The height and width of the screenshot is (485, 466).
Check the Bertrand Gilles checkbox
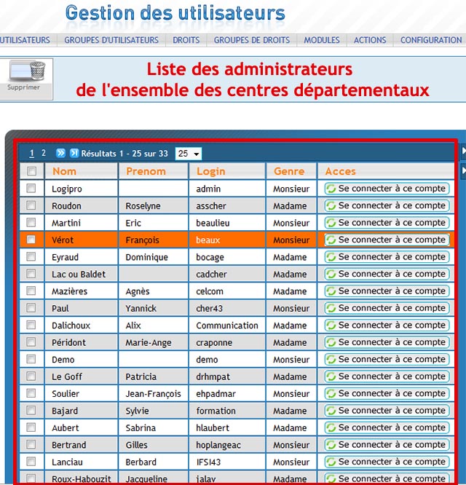pos(31,444)
